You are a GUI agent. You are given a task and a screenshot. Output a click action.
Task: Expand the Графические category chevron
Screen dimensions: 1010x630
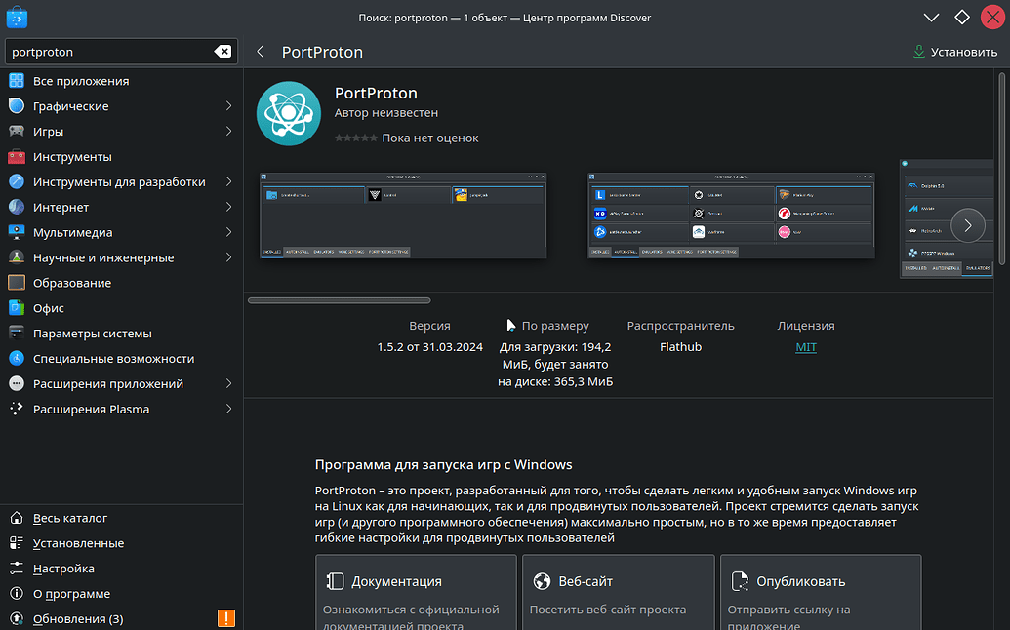(228, 105)
